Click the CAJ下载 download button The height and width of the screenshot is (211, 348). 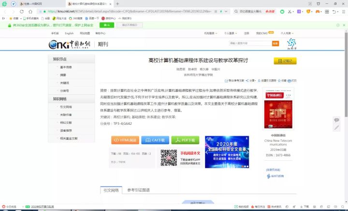[x=155, y=140]
